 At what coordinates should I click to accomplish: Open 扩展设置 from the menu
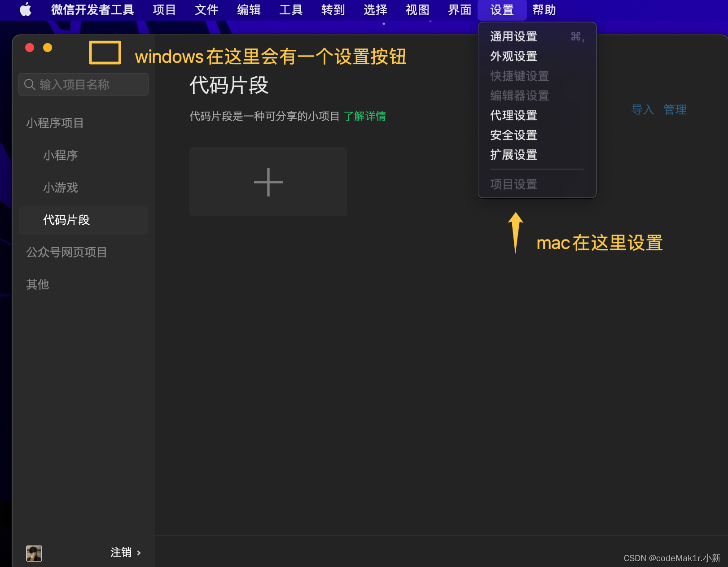[537, 155]
